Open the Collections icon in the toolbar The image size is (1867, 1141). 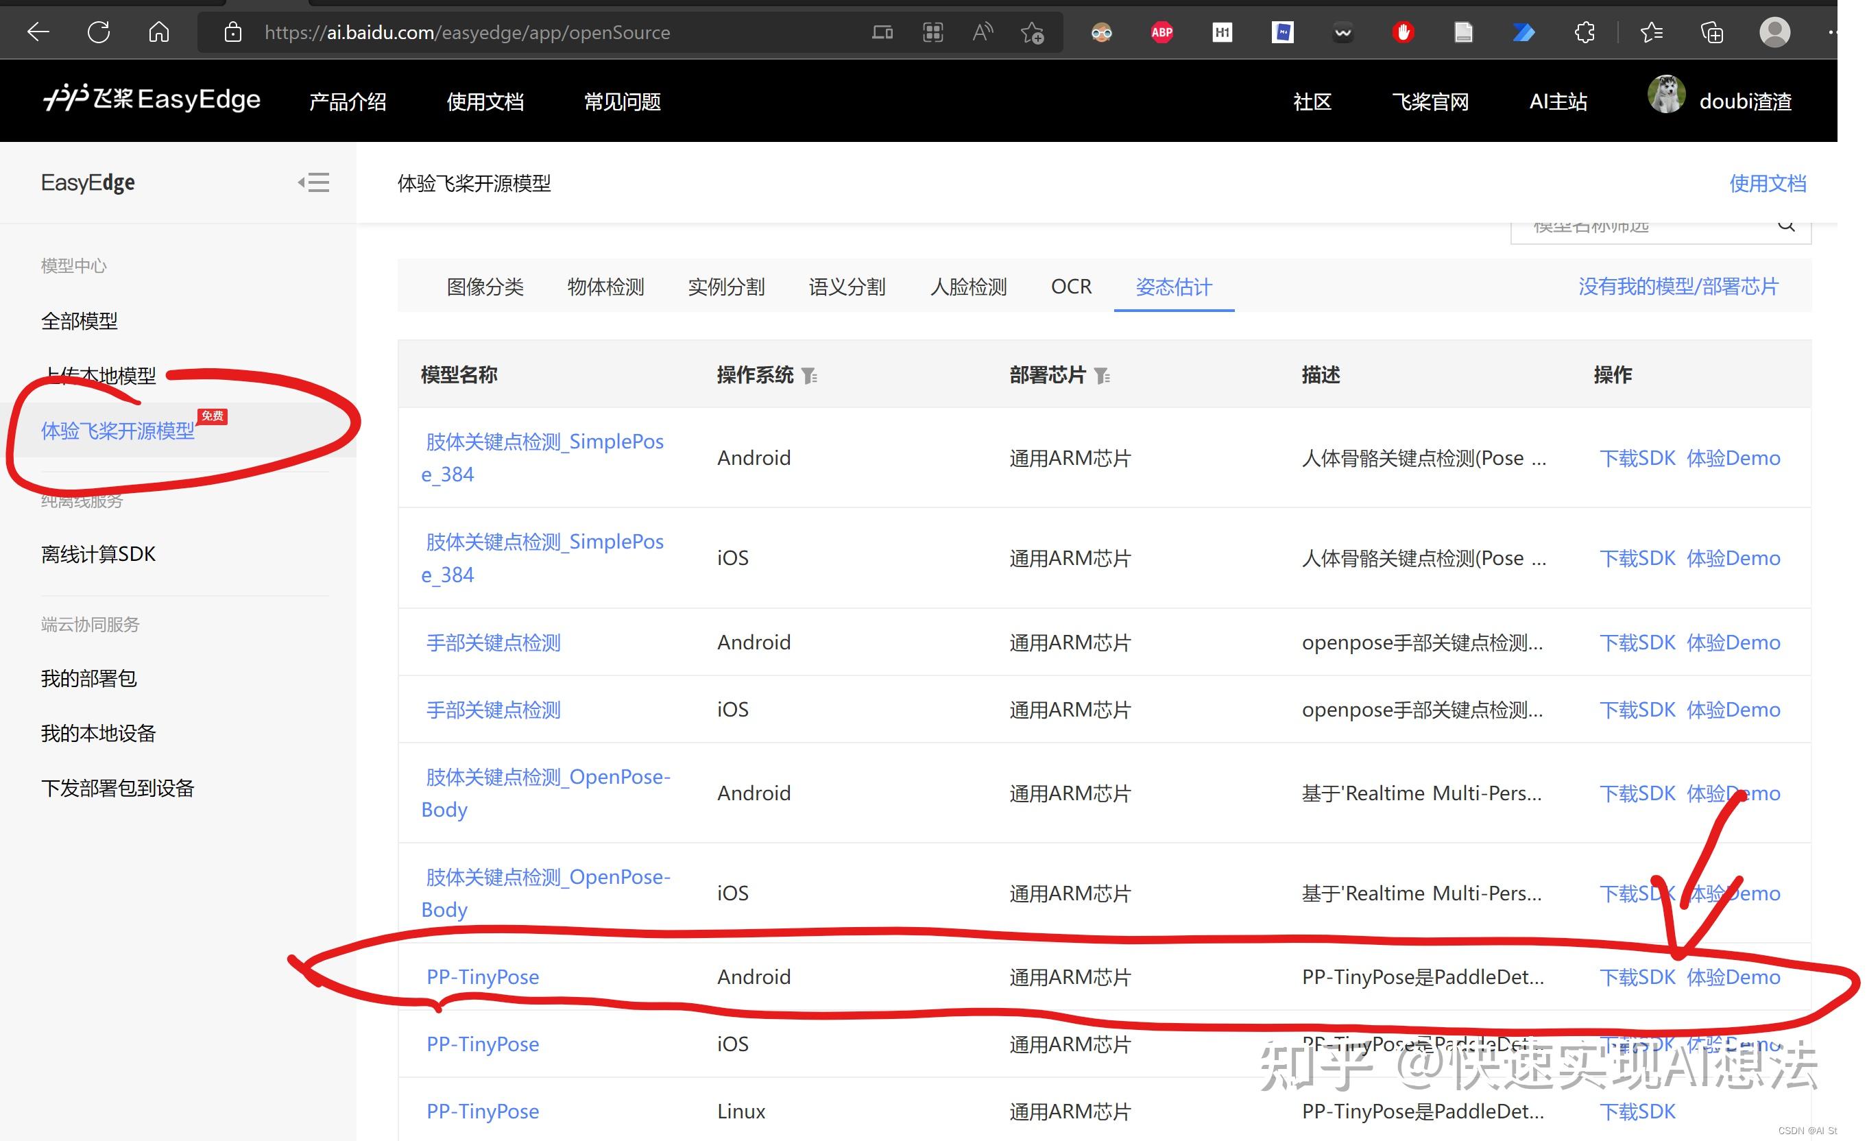pyautogui.click(x=1711, y=33)
